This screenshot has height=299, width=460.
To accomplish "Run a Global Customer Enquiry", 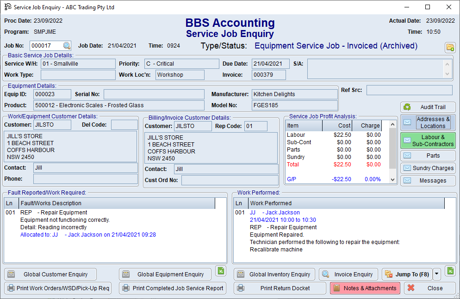I will point(52,274).
